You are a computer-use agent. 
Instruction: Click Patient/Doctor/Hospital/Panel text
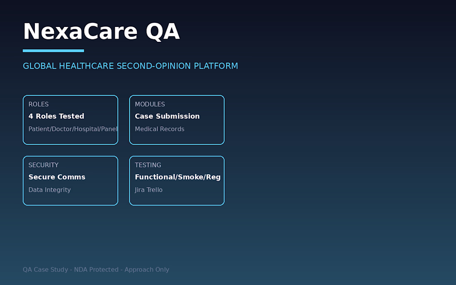point(73,129)
